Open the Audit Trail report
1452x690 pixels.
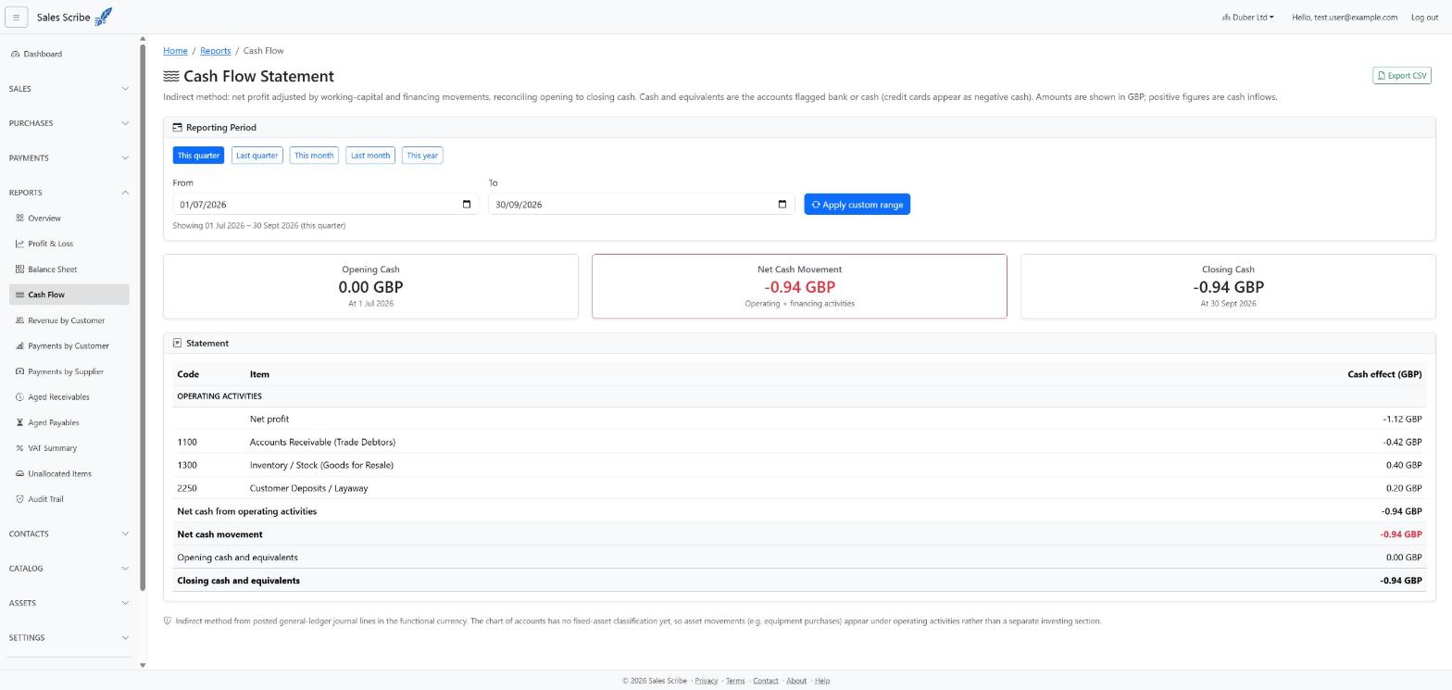69,499
